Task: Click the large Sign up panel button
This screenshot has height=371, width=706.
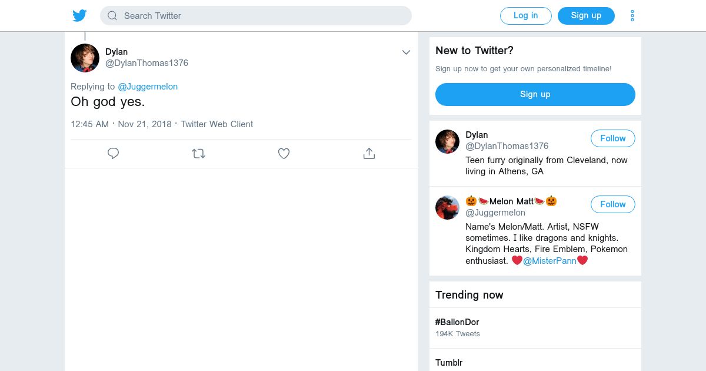Action: tap(535, 94)
